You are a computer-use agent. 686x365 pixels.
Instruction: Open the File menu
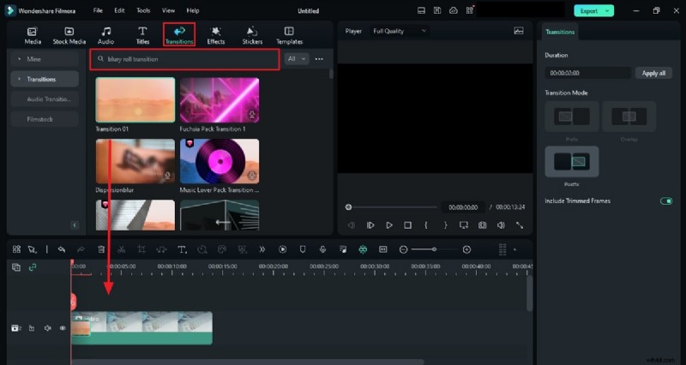pyautogui.click(x=98, y=10)
